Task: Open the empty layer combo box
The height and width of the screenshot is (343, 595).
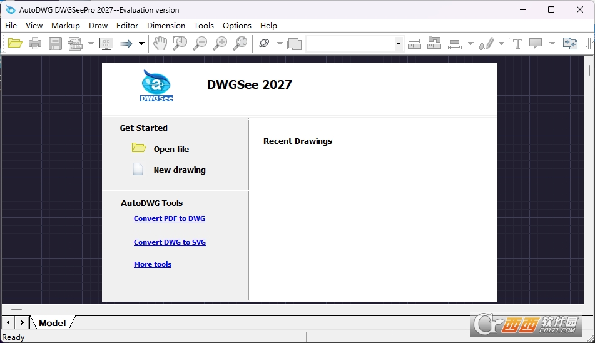Action: (x=354, y=44)
